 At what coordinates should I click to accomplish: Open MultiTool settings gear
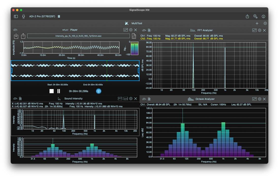point(265,23)
